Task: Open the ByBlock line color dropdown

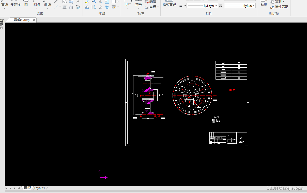Action: [x=240, y=6]
